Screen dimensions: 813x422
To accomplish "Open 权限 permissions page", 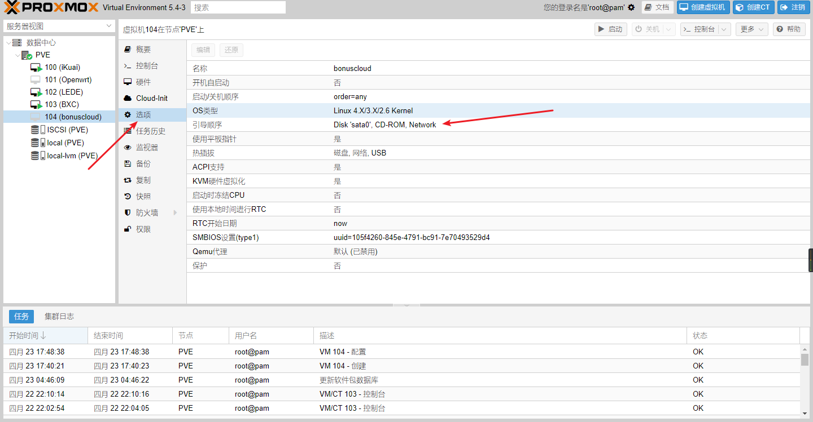I will (152, 229).
